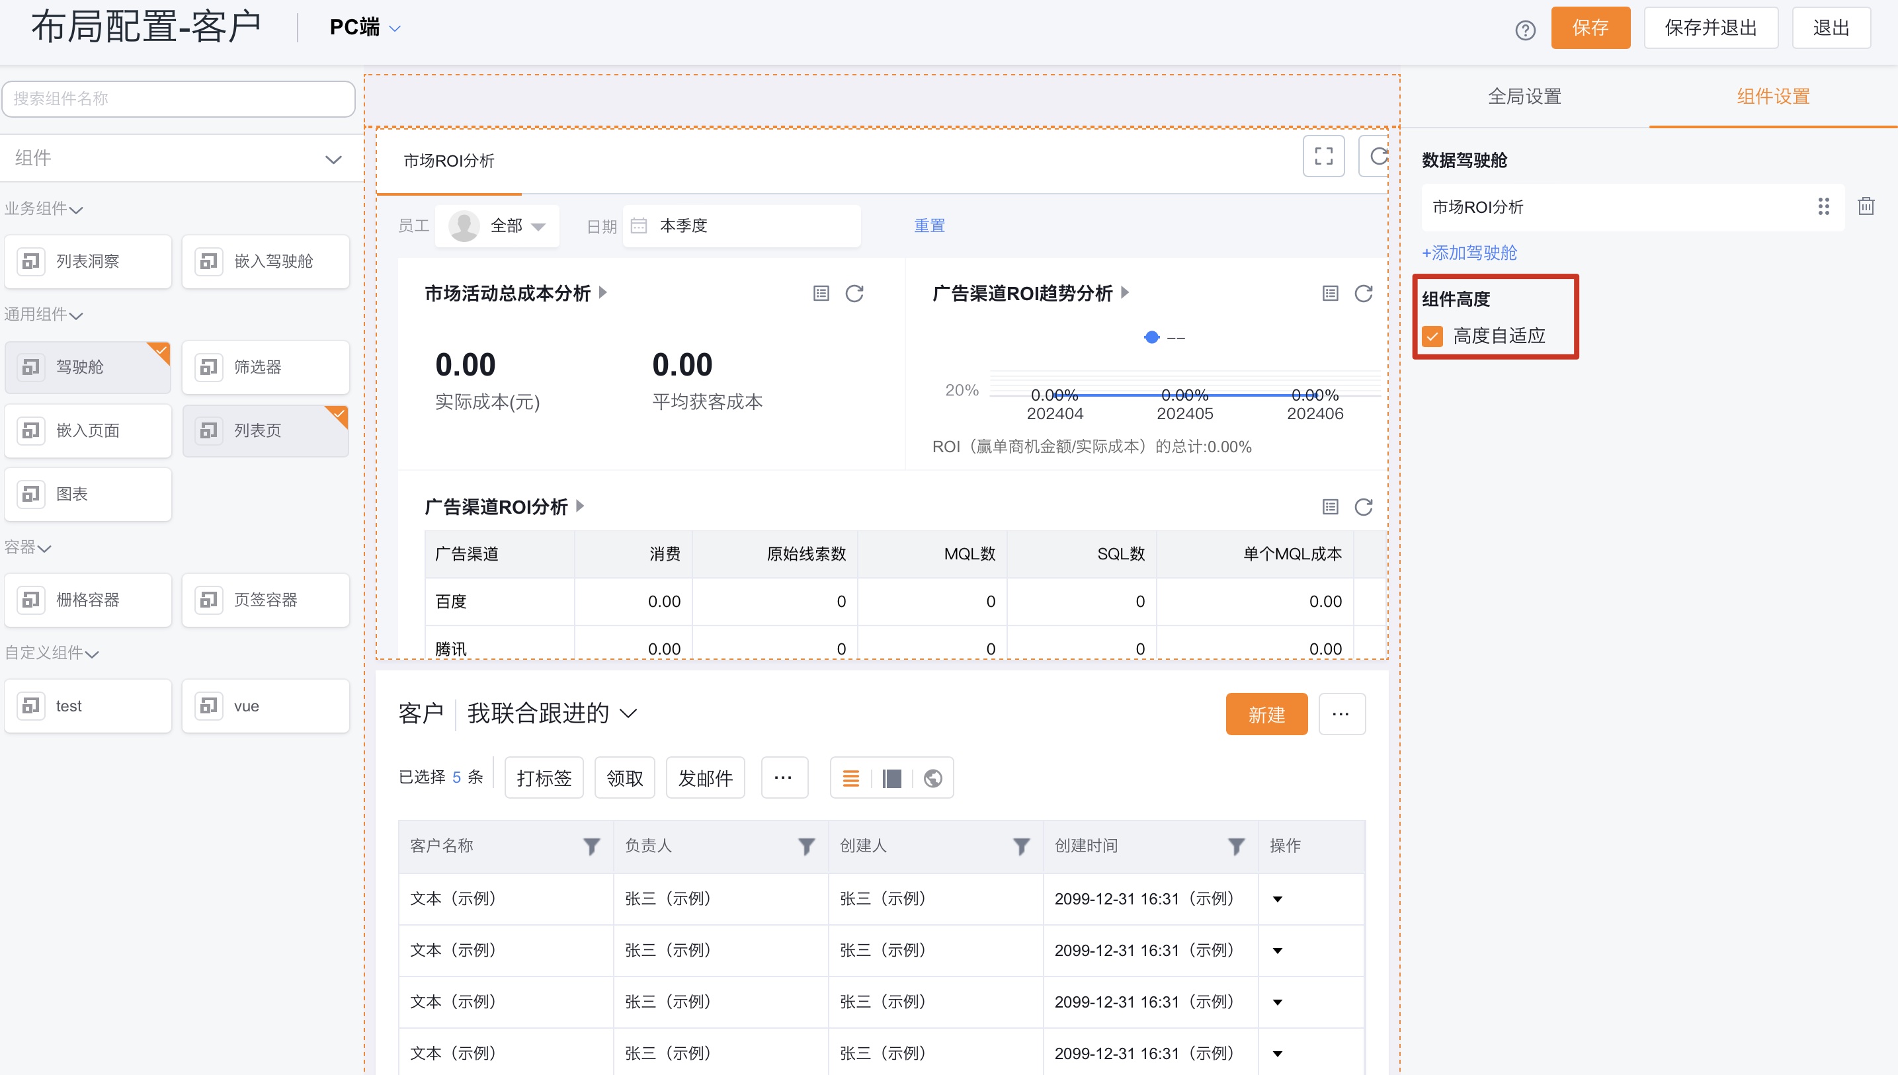The height and width of the screenshot is (1075, 1898).
Task: Delete the 市场ROI分析 dashboard using trash icon
Action: tap(1866, 207)
